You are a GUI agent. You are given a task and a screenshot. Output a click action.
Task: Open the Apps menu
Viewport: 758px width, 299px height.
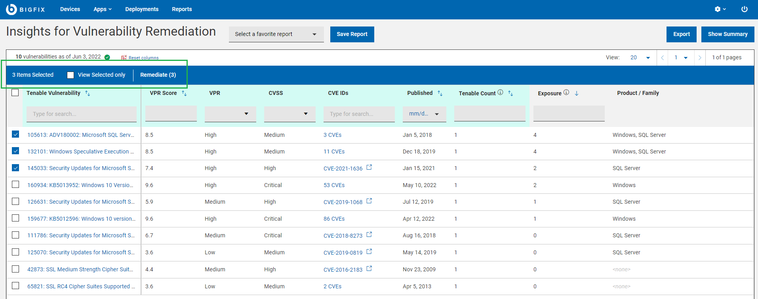coord(103,9)
